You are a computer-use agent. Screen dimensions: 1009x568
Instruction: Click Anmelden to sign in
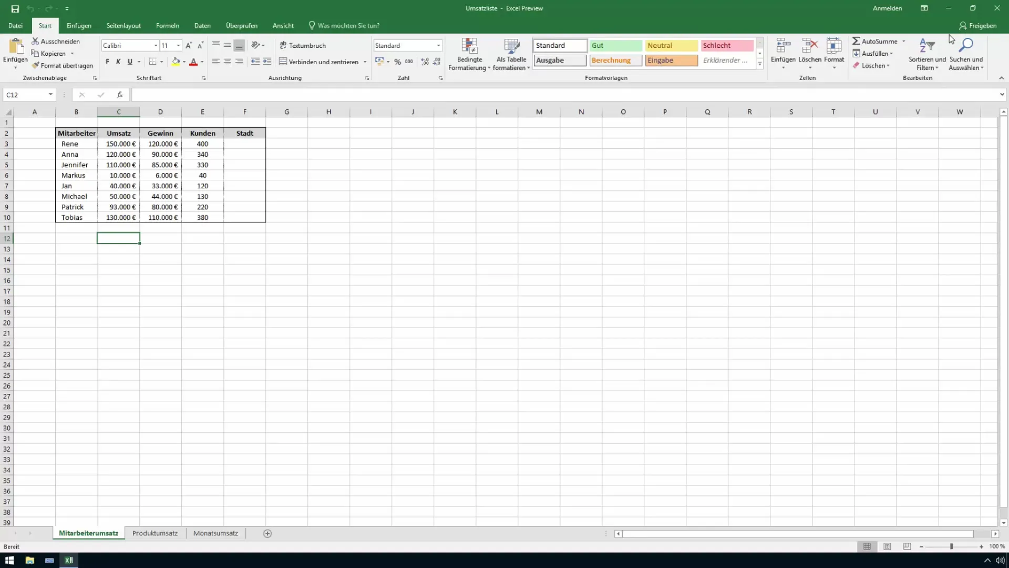pyautogui.click(x=887, y=8)
